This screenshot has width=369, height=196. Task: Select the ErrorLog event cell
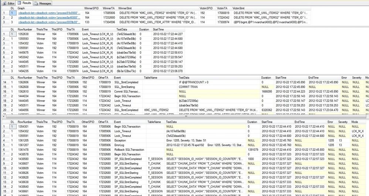[130, 145]
